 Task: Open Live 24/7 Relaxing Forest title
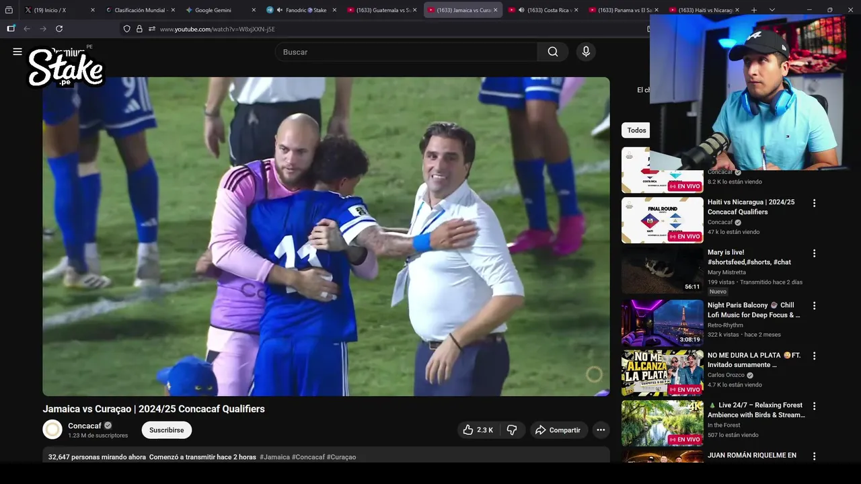click(756, 410)
